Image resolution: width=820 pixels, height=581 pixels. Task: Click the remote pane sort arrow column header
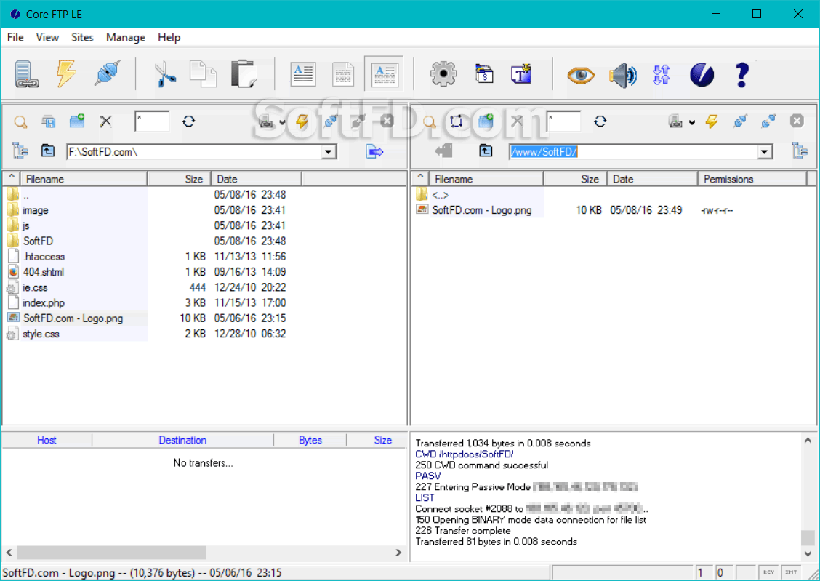coord(420,178)
